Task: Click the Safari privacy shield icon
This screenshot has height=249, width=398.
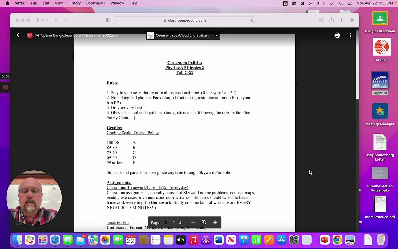Action: pos(108,20)
